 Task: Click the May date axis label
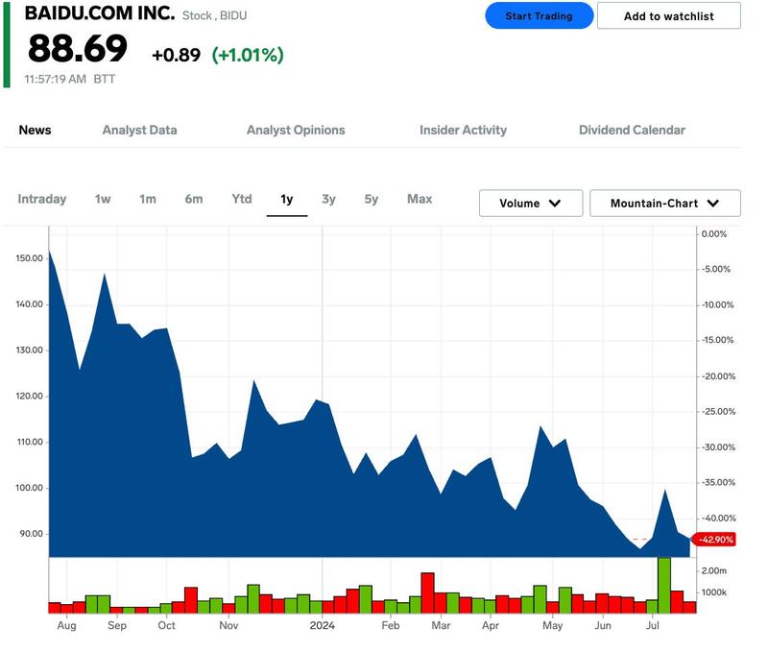tap(553, 626)
